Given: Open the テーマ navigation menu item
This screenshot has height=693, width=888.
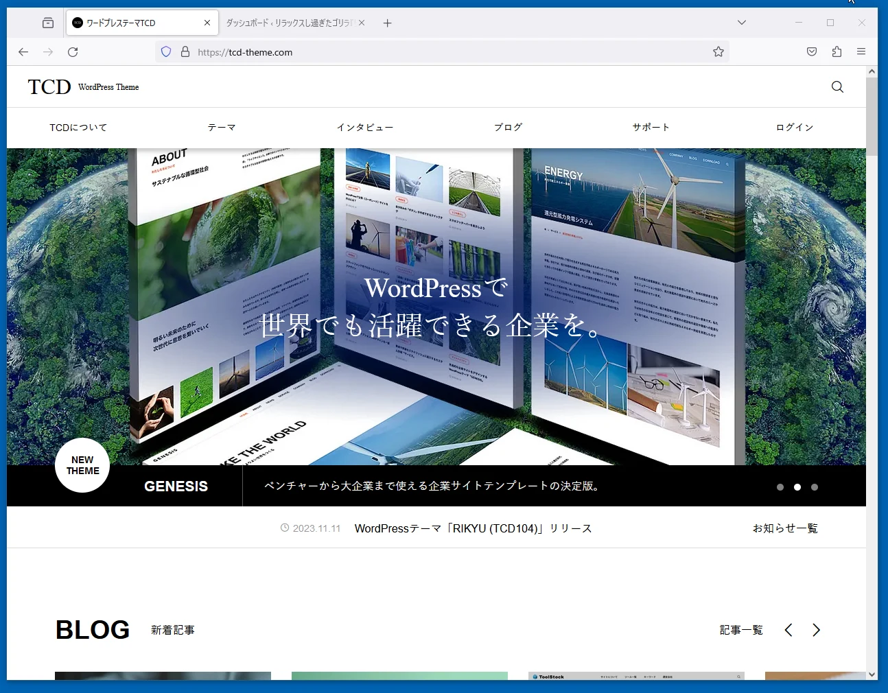Looking at the screenshot, I should tap(222, 128).
